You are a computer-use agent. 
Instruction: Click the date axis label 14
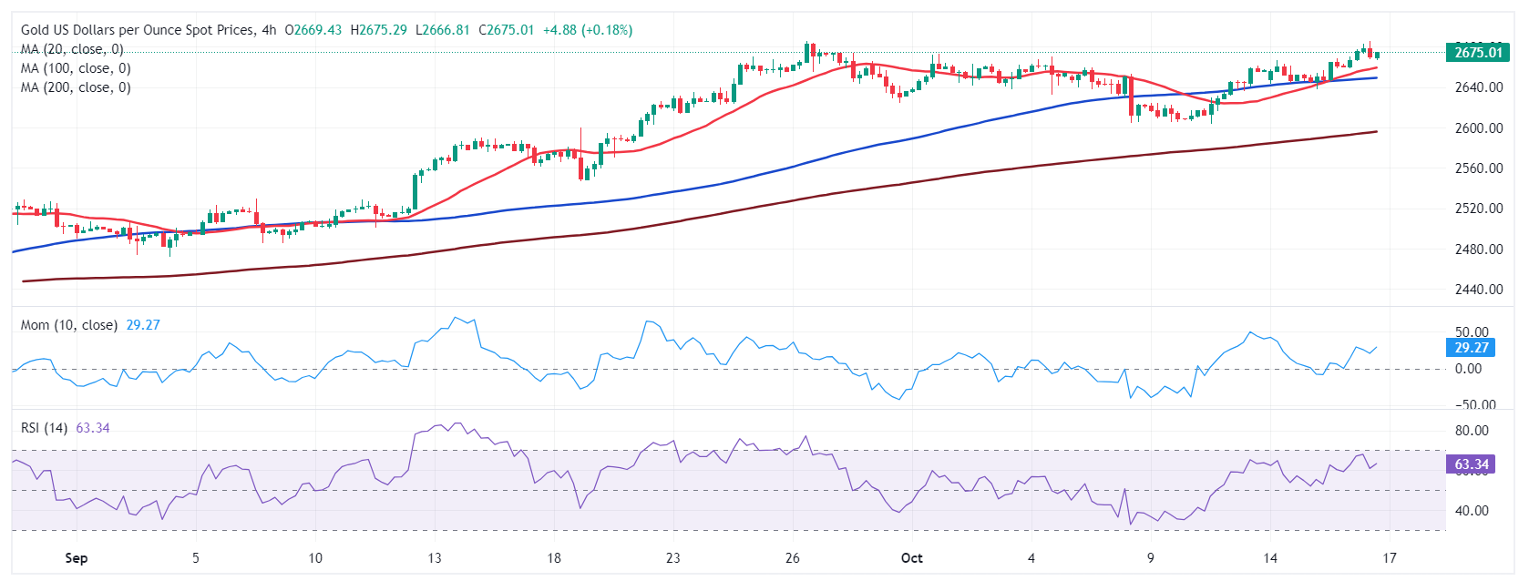(1270, 558)
